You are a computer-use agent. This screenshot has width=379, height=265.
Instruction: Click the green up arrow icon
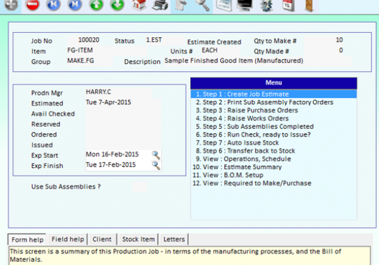pos(96,5)
